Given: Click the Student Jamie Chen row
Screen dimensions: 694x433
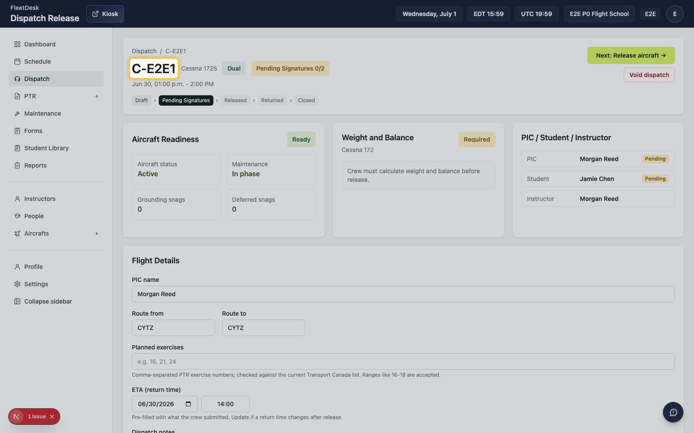Looking at the screenshot, I should pos(598,179).
